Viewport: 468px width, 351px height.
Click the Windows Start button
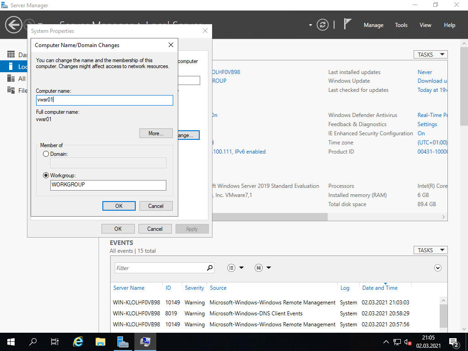pyautogui.click(x=11, y=341)
